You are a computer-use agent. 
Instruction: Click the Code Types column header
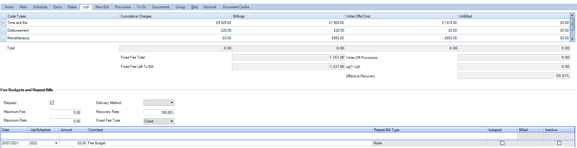click(63, 16)
